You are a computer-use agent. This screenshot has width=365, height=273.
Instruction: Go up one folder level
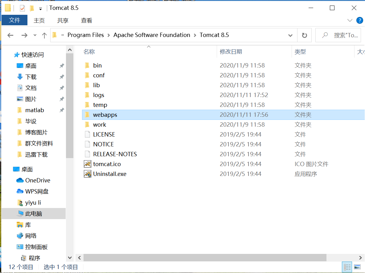[x=44, y=35]
